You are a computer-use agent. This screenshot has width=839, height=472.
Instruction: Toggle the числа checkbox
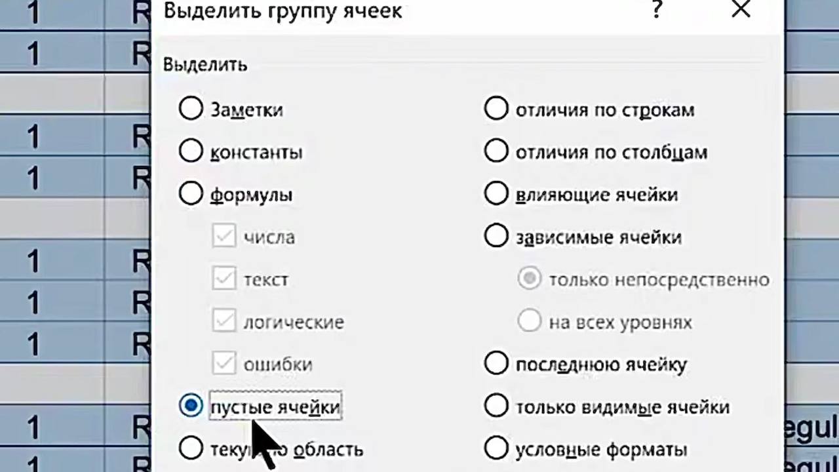224,237
